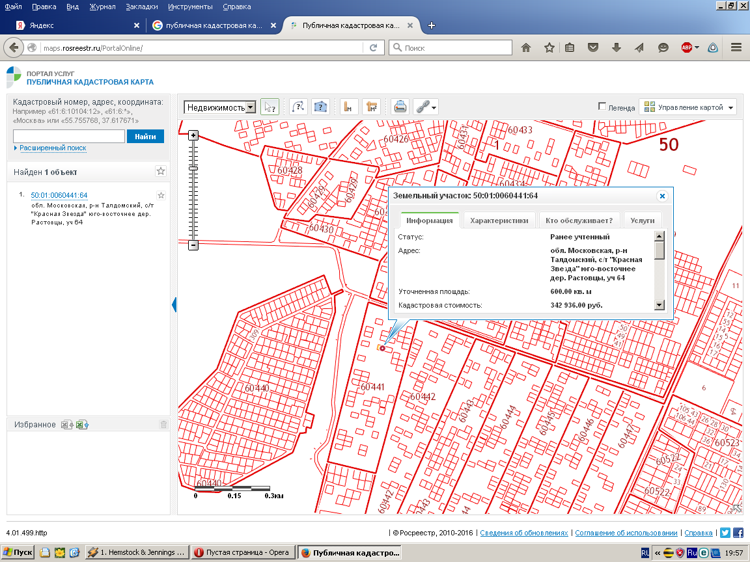This screenshot has height=562, width=750.
Task: Open parcel link 50:01:0060441:64
Action: tap(59, 195)
